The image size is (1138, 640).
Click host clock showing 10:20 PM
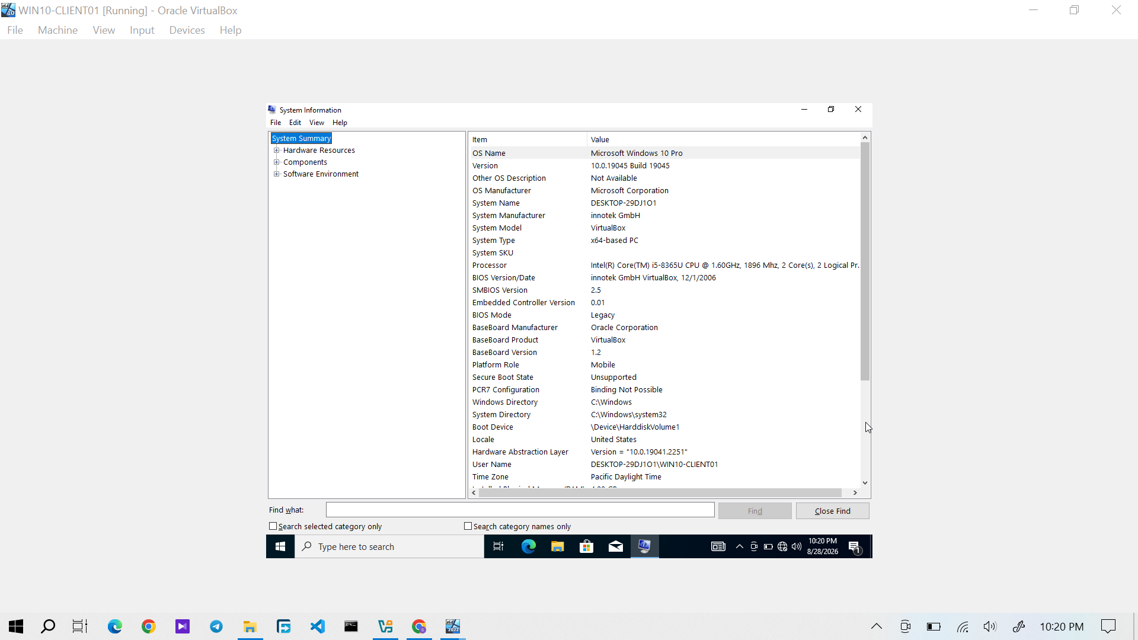point(1061,626)
